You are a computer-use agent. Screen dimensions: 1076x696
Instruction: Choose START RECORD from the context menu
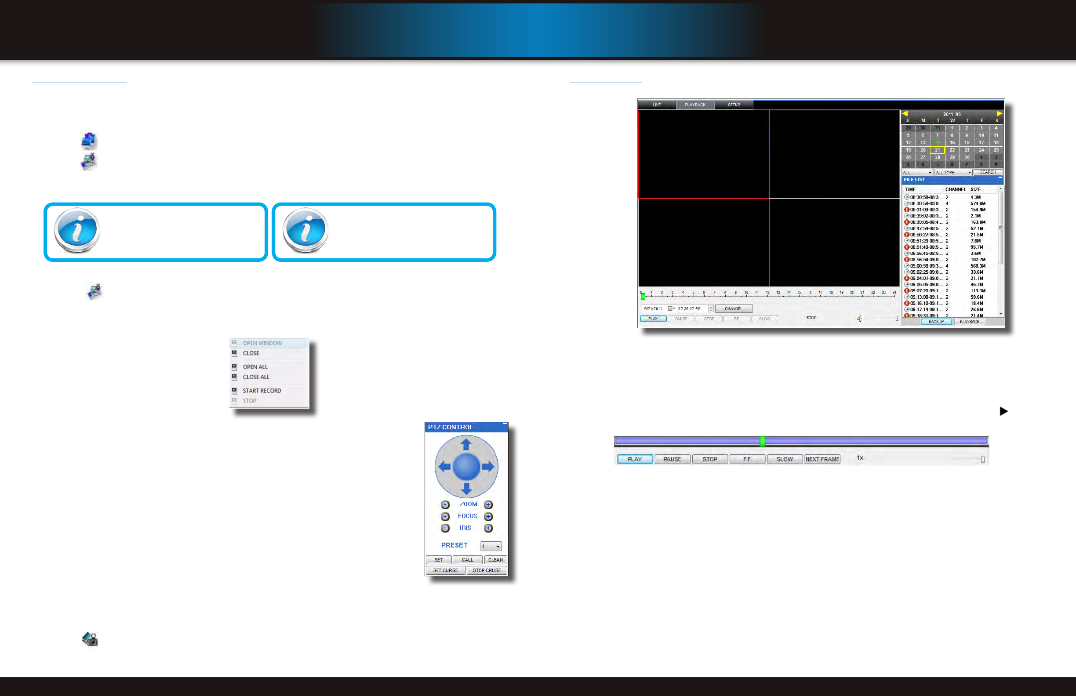(x=262, y=391)
